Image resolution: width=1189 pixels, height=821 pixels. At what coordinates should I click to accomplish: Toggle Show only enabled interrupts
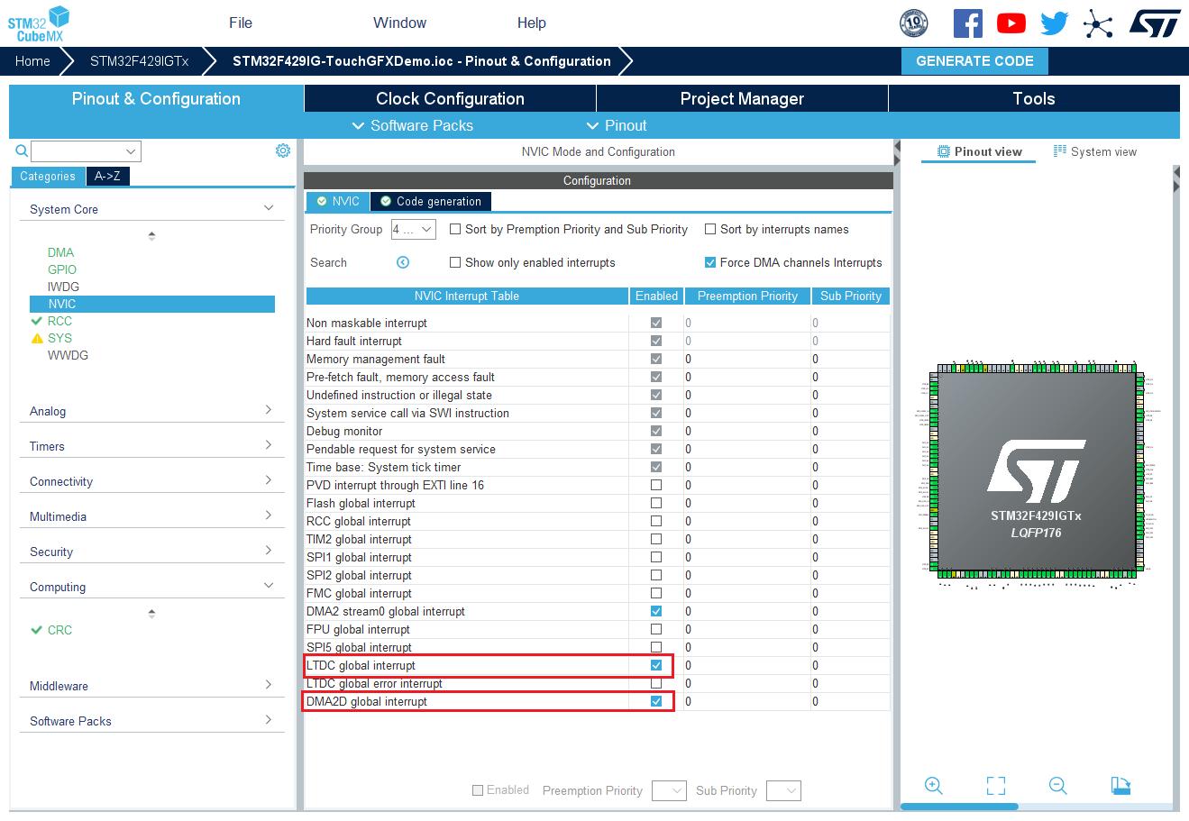click(x=456, y=262)
